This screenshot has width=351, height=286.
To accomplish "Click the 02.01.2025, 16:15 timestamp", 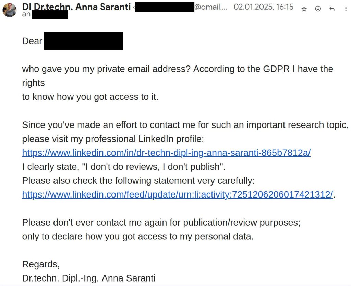I will point(263,7).
